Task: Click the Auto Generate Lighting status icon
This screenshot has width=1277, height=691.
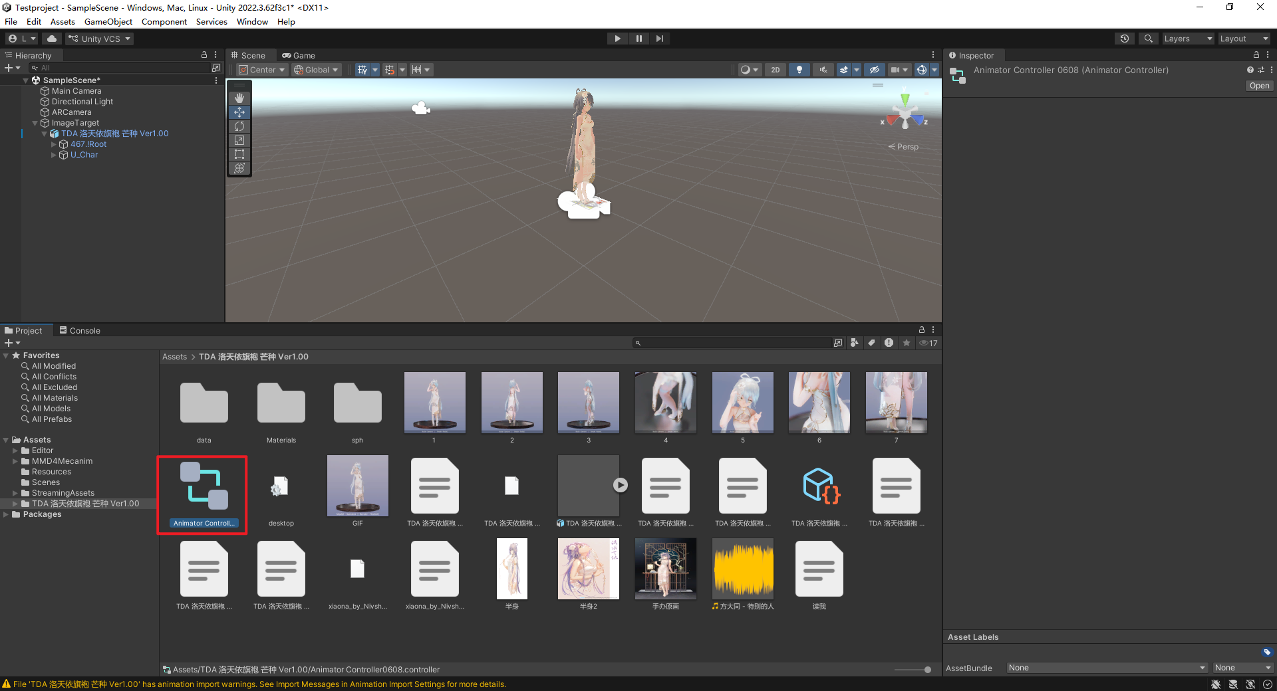Action: pyautogui.click(x=1250, y=684)
